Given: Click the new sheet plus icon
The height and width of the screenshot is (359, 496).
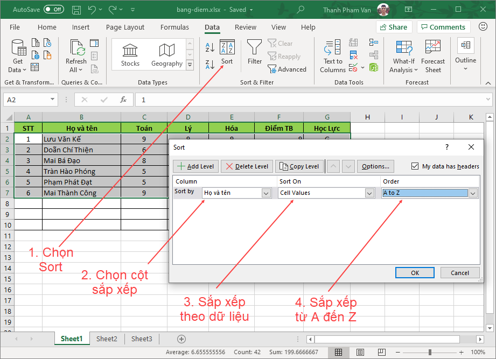Looking at the screenshot, I should 181,339.
